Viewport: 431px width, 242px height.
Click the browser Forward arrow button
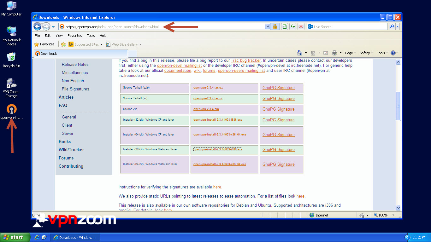tap(46, 27)
